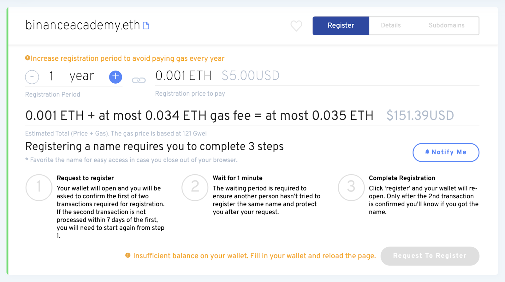Click the 0.001 ETH registration price

(183, 76)
